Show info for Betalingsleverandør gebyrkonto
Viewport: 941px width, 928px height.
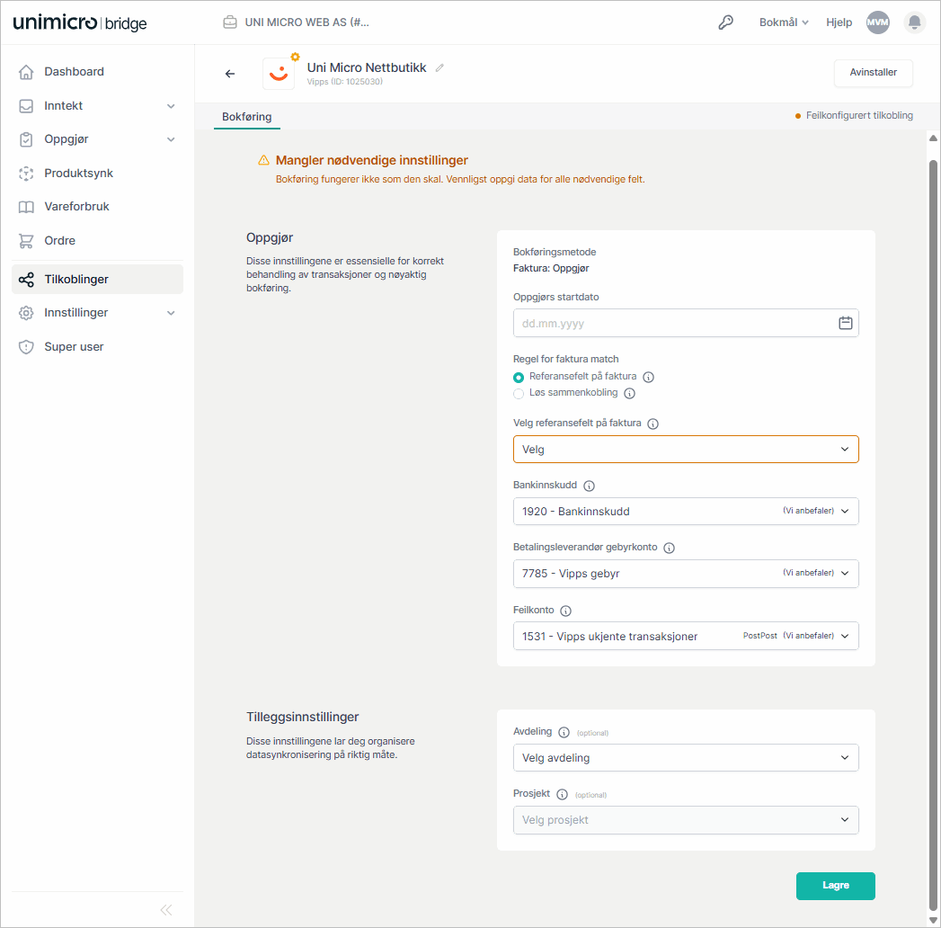pyautogui.click(x=669, y=548)
